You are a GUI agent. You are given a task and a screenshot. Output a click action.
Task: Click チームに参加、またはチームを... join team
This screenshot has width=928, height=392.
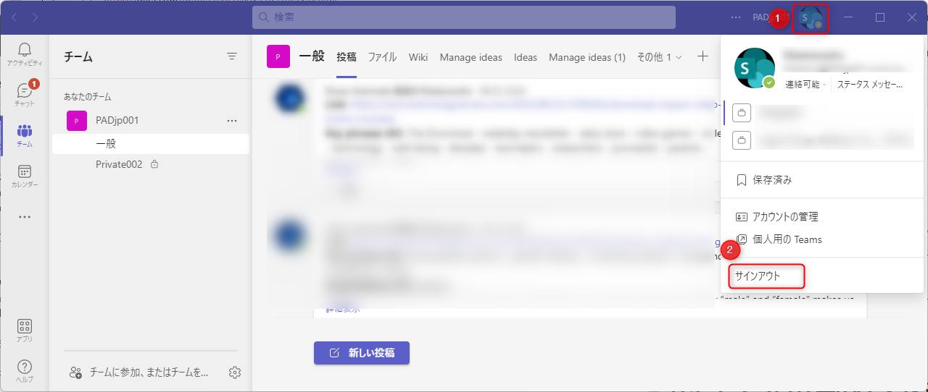point(139,372)
